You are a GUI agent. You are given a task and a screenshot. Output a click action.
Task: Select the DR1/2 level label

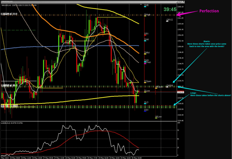click(169, 20)
